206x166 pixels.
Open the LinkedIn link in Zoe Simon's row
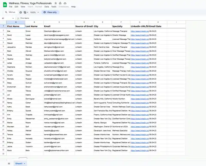140,31
